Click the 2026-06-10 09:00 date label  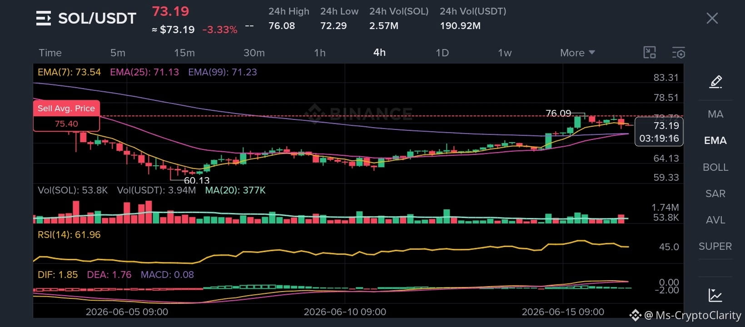tap(345, 312)
